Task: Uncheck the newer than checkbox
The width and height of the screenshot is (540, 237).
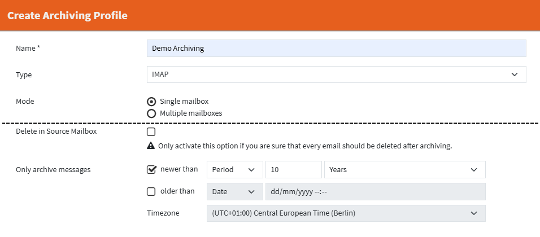Action: pyautogui.click(x=151, y=169)
